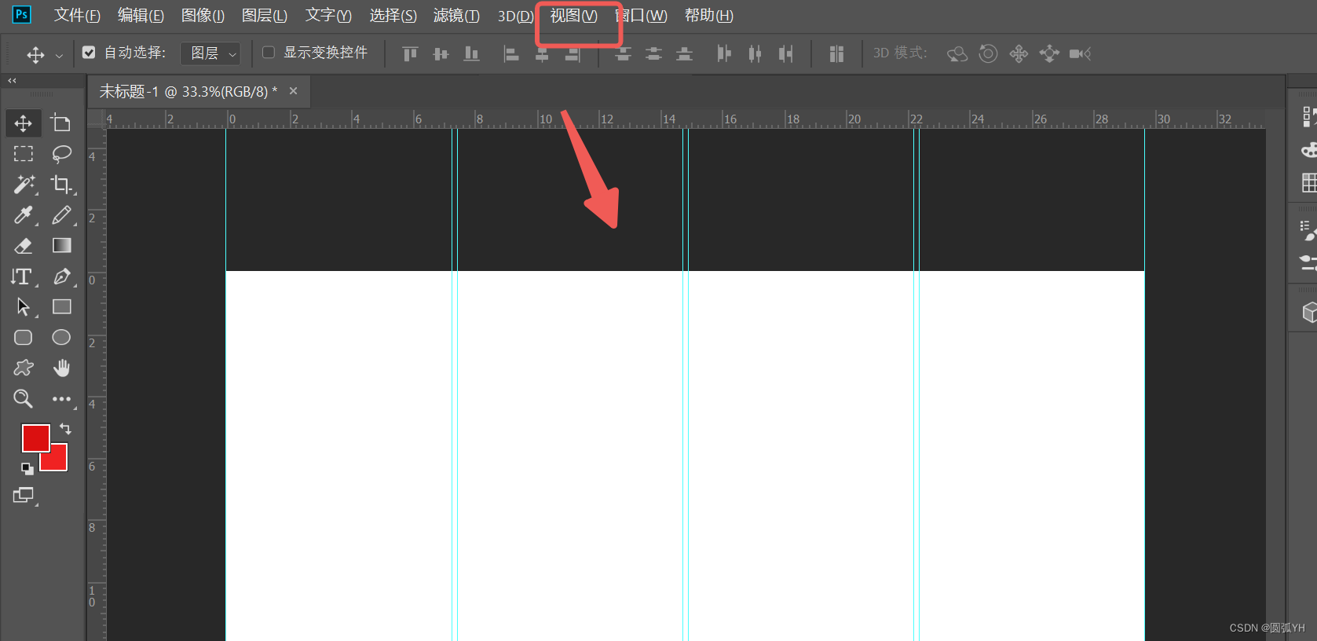Open the 帮助(H) menu
Viewport: 1317px width, 641px height.
point(708,16)
